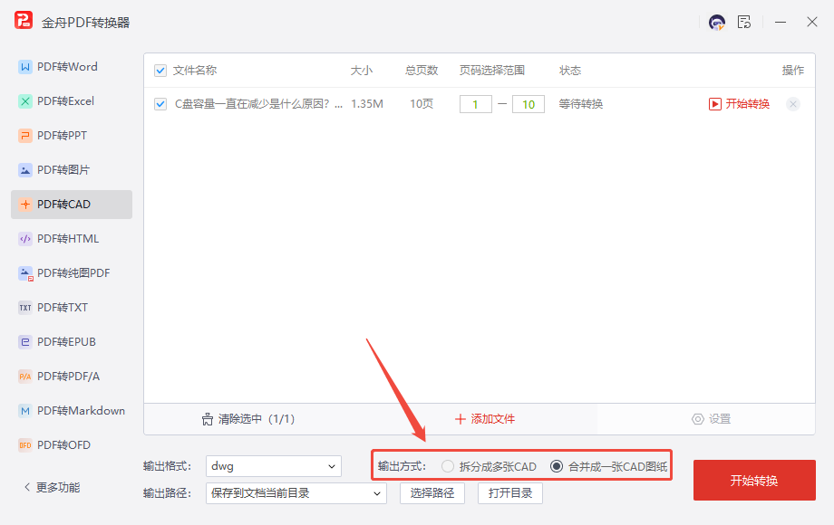This screenshot has height=525, width=834.
Task: Click the PDF转HTML sidebar icon
Action: 25,239
